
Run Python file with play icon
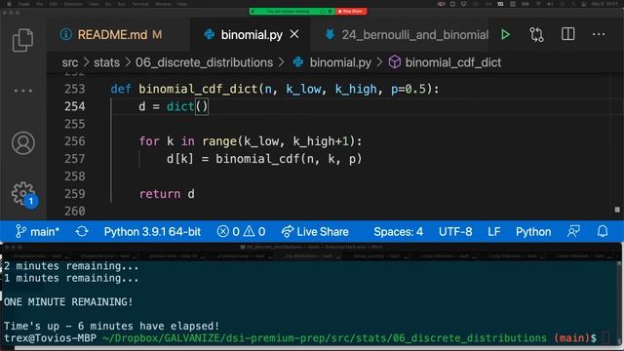505,35
